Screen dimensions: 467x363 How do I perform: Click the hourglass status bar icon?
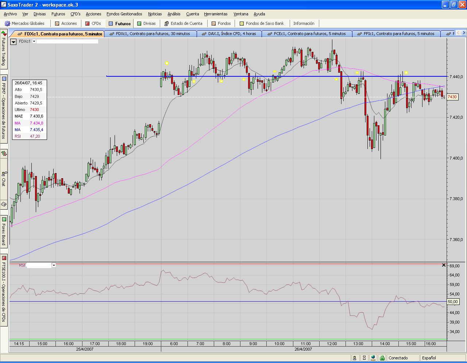(x=364, y=358)
